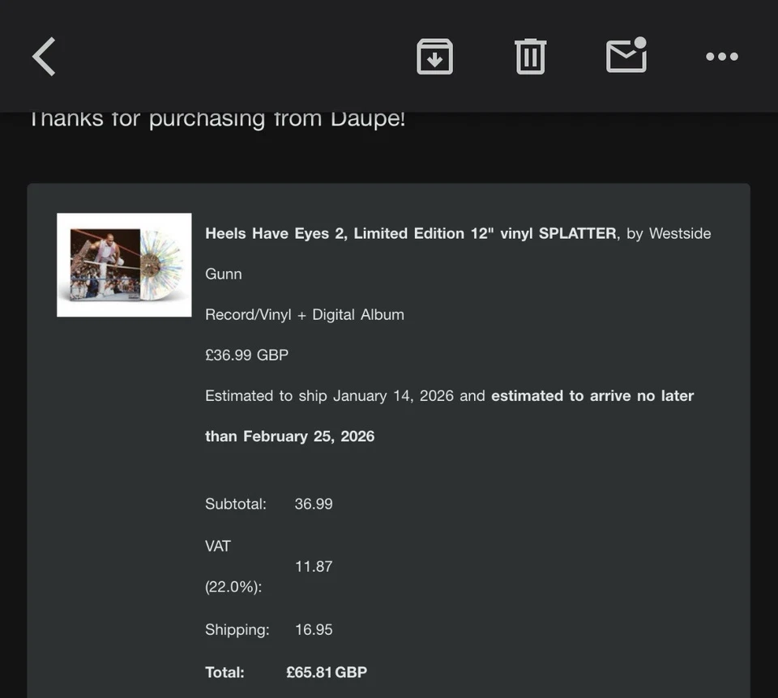The width and height of the screenshot is (778, 698).
Task: Tap the total £65.81 GBP
Action: [x=326, y=672]
